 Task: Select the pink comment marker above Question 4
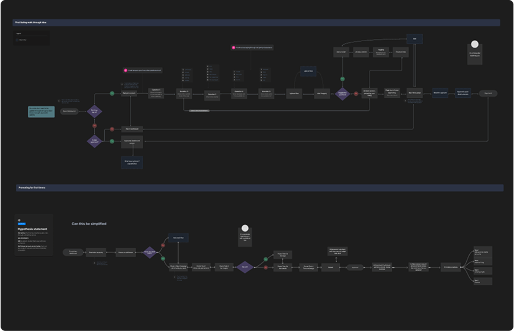[233, 48]
